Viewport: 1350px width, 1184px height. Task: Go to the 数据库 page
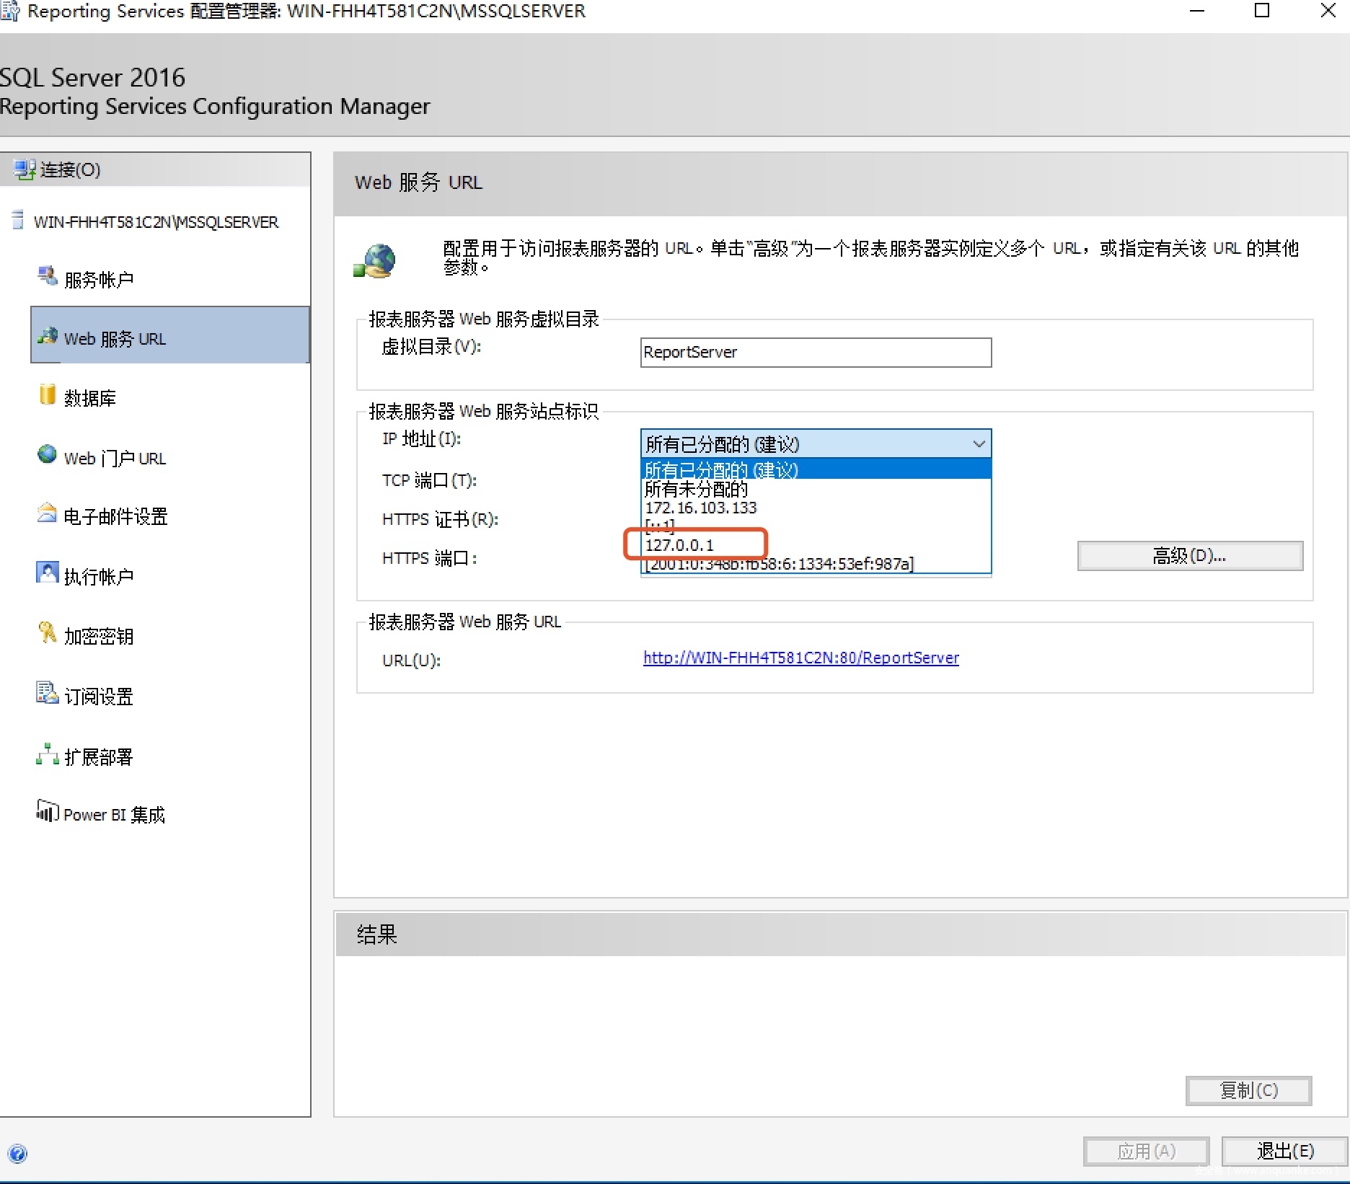90,398
